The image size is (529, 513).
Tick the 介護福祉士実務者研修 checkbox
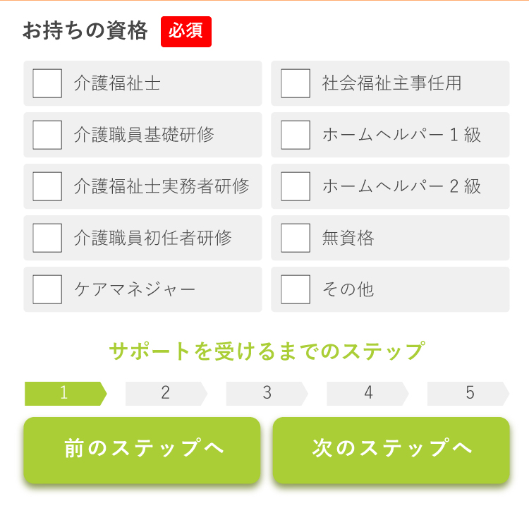[x=47, y=186]
